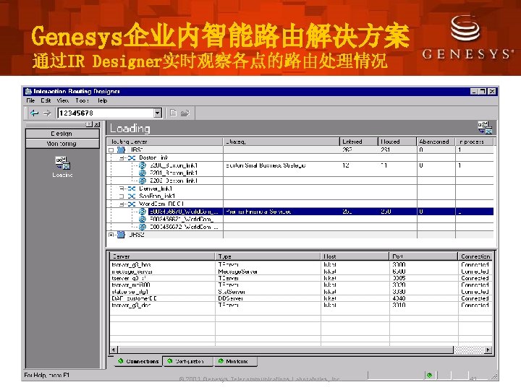Open the View menu
Viewport: 521px width, 390px height.
pyautogui.click(x=62, y=100)
